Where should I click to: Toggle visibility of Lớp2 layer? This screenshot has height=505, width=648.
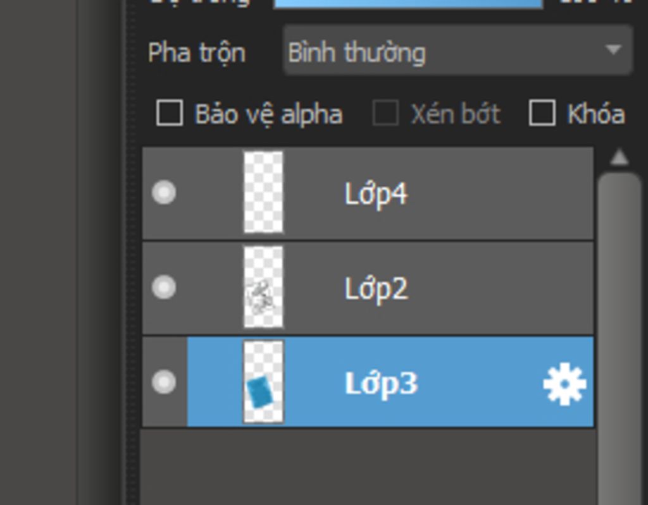[x=164, y=287]
